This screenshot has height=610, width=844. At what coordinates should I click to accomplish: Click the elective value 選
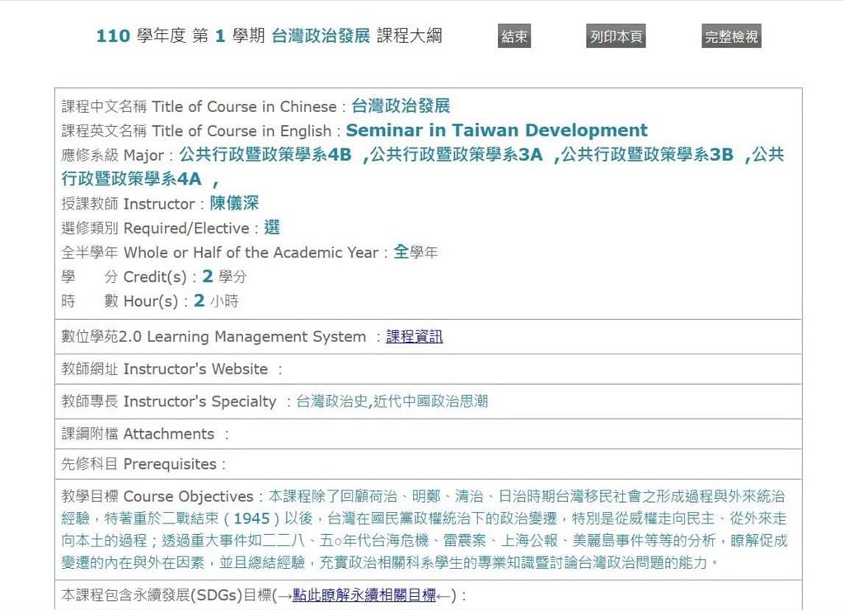272,228
